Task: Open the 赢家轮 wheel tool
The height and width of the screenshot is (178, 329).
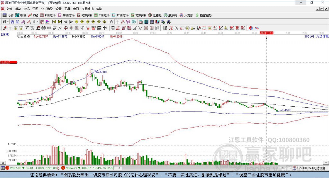Action: click(x=170, y=15)
